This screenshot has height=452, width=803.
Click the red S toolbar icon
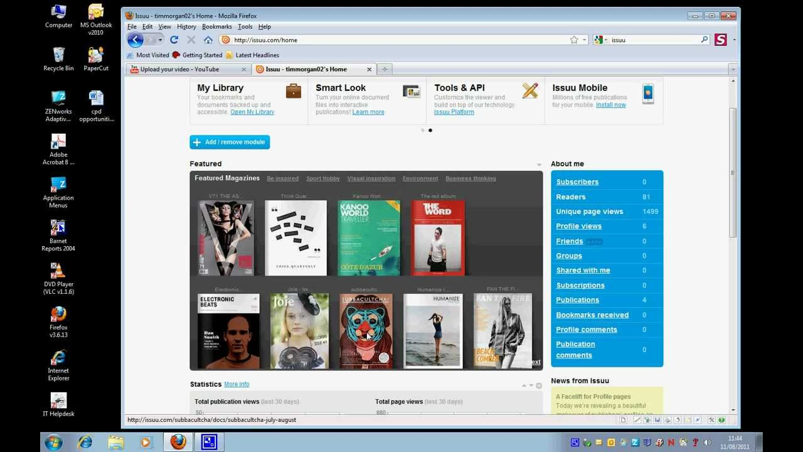pos(720,40)
